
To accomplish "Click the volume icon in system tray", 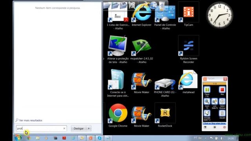I will [x=222, y=138].
